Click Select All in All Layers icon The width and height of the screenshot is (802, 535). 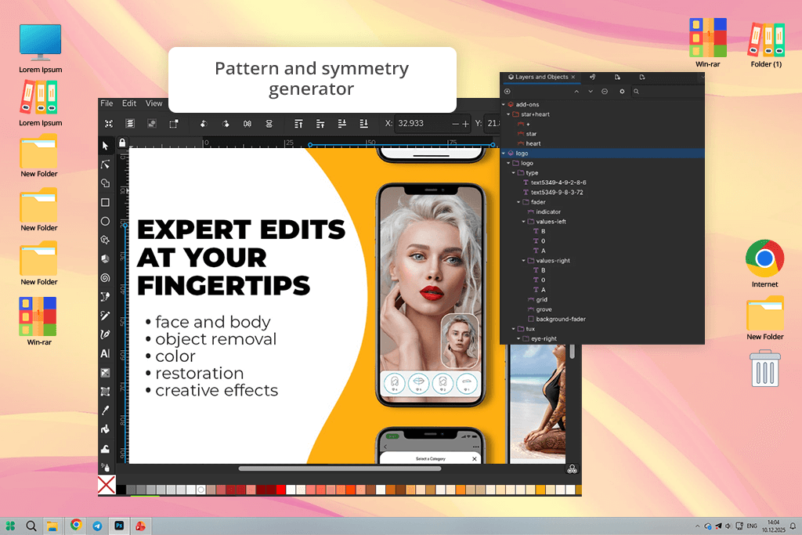pos(131,124)
